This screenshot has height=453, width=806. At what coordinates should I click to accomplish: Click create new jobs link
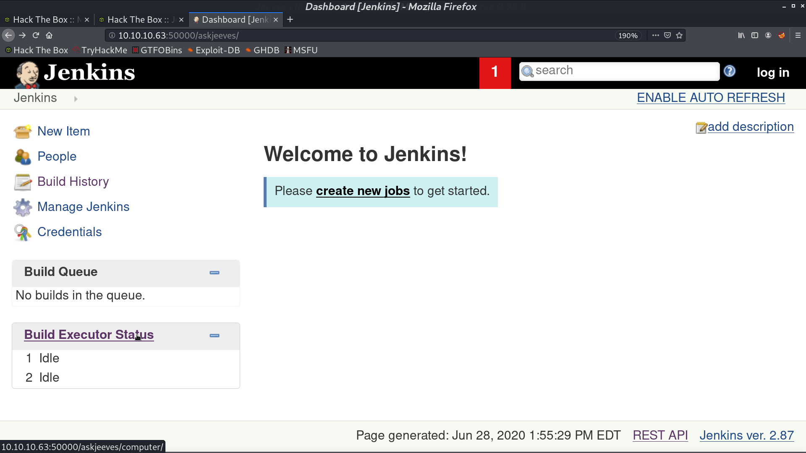point(363,191)
